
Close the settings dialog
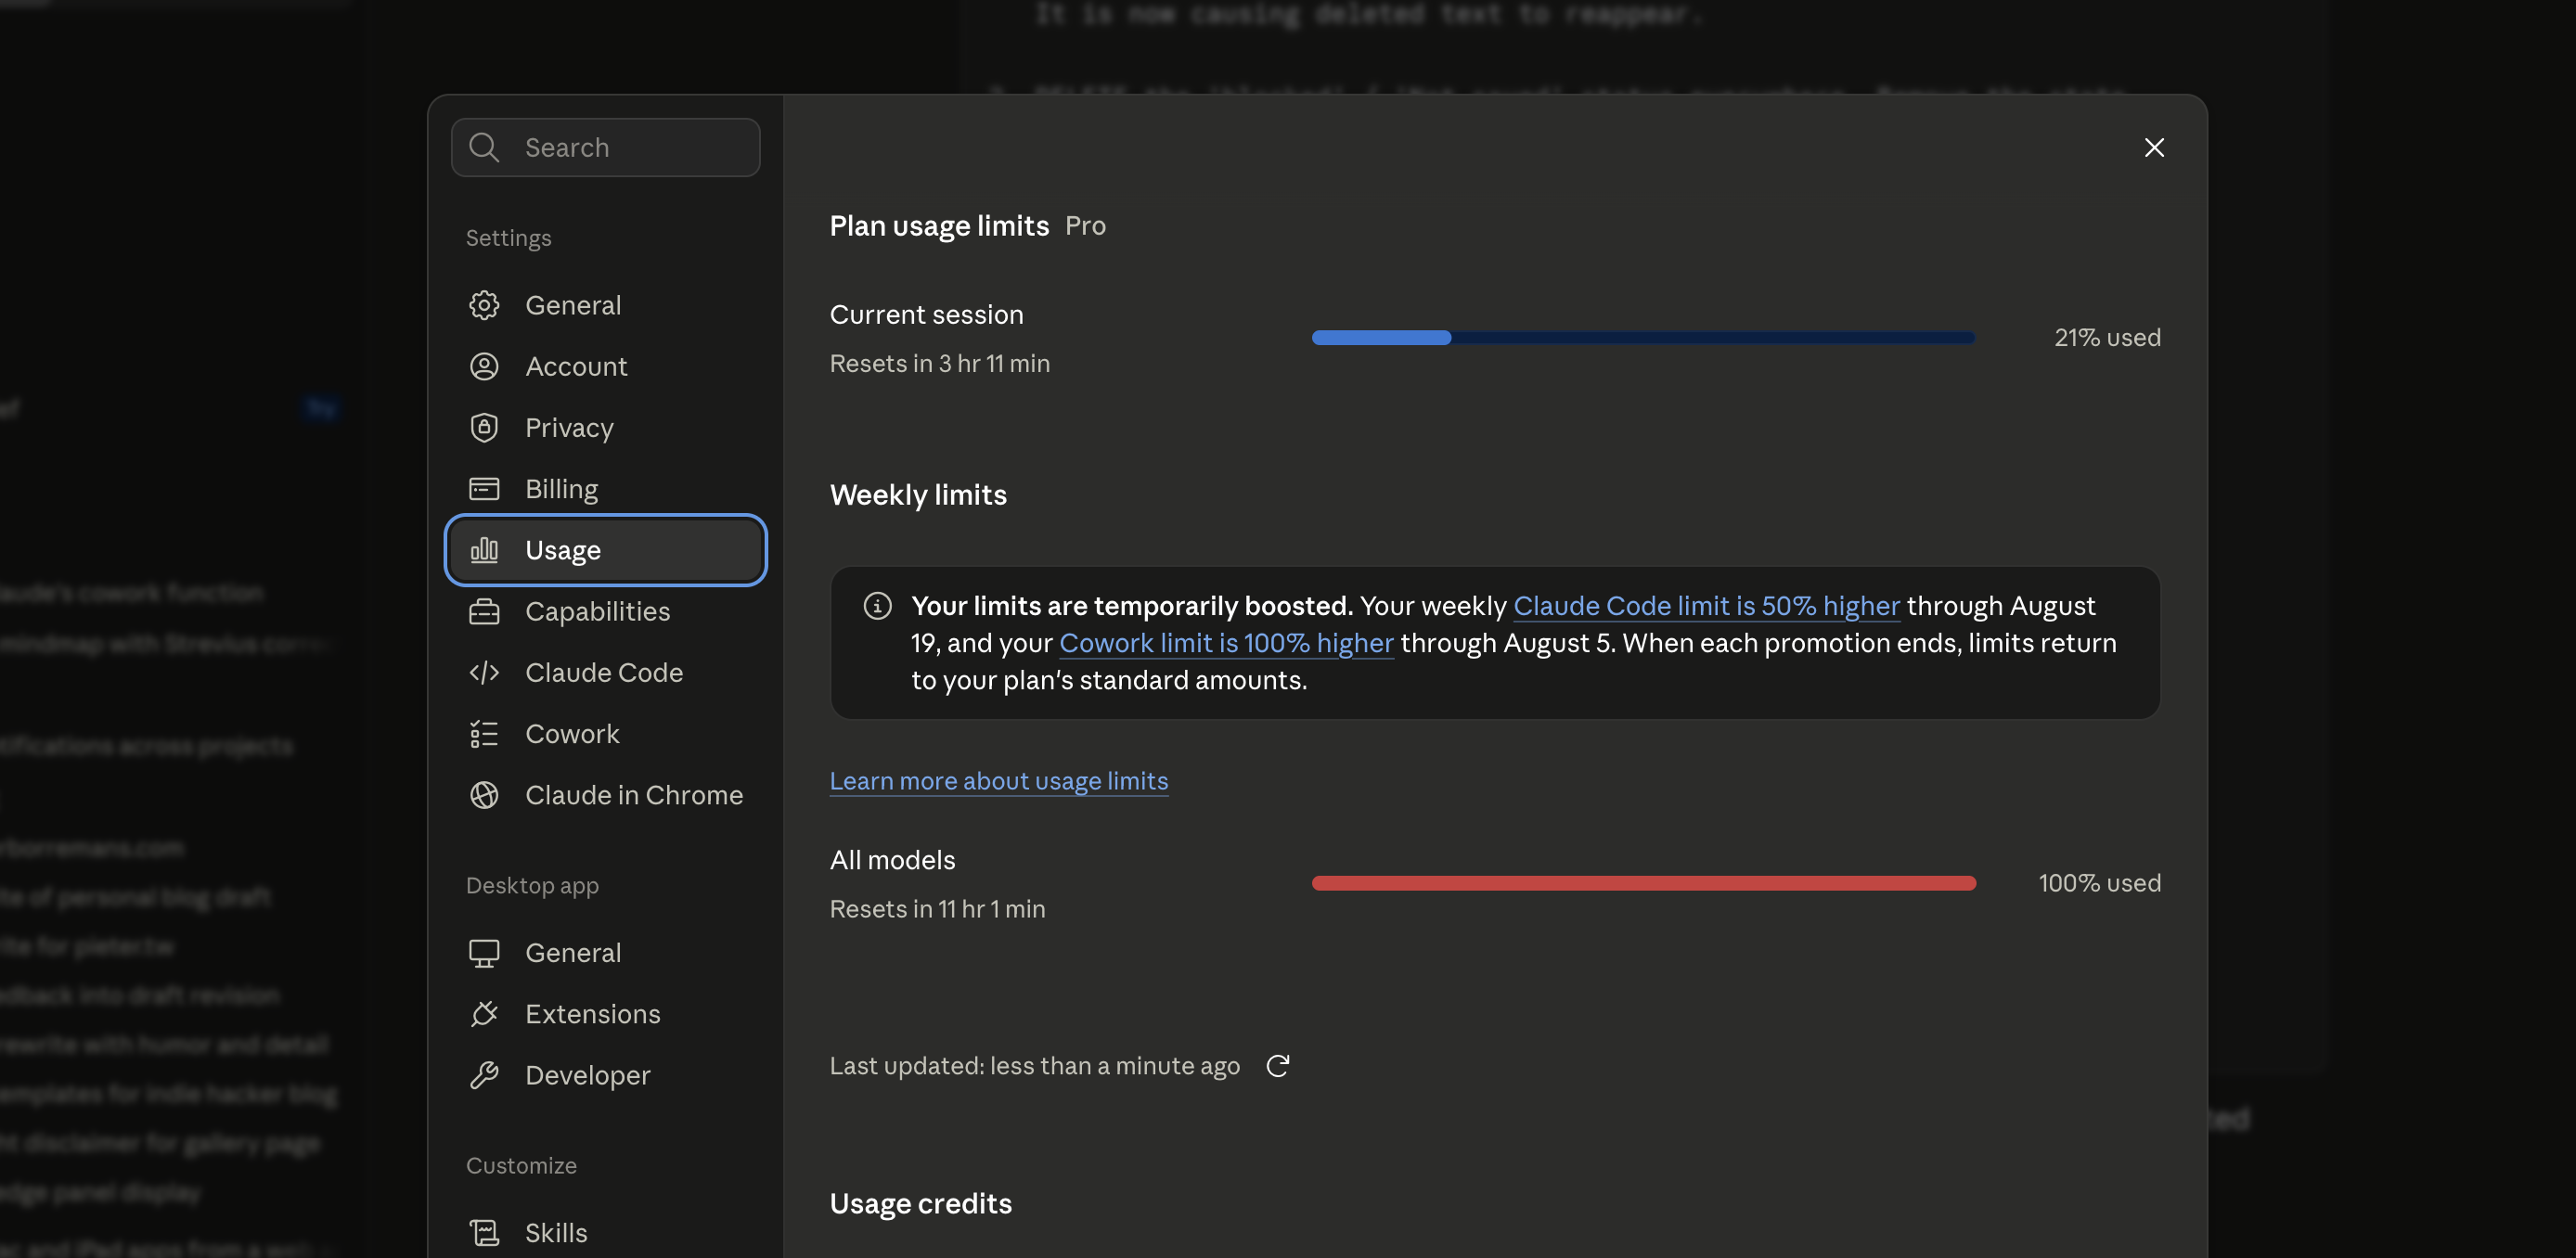tap(2154, 147)
